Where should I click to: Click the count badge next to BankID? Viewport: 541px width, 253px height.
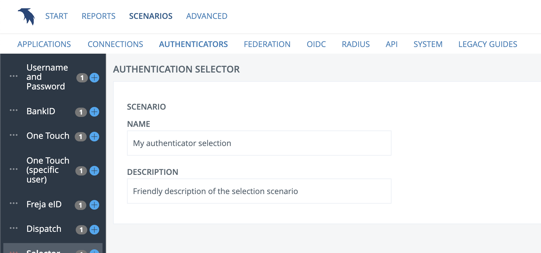click(x=81, y=112)
